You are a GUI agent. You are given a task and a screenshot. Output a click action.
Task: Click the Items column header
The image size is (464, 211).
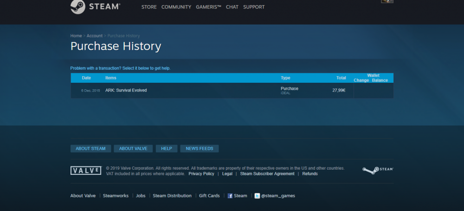pos(111,78)
